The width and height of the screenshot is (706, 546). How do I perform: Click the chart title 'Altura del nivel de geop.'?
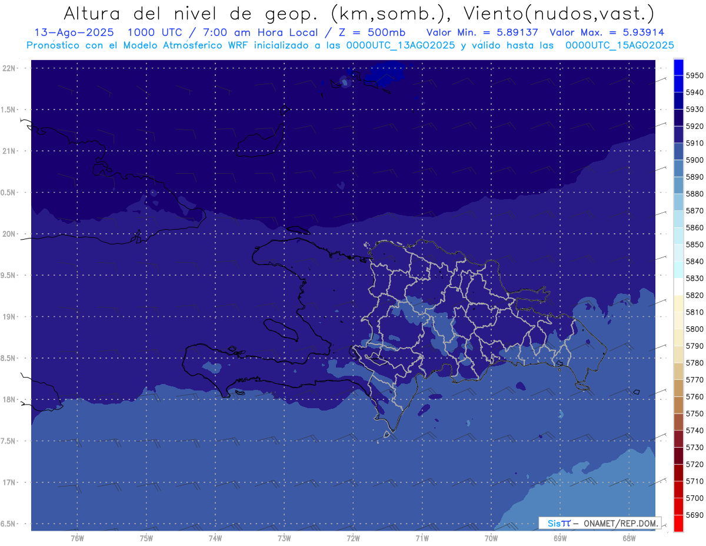coord(192,13)
